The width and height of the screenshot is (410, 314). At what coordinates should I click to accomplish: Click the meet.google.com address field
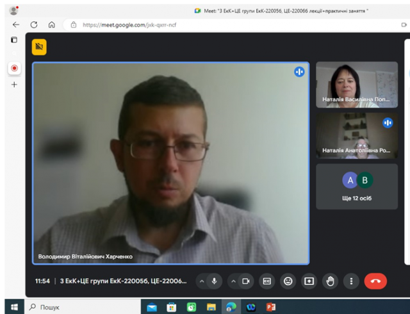coord(230,25)
